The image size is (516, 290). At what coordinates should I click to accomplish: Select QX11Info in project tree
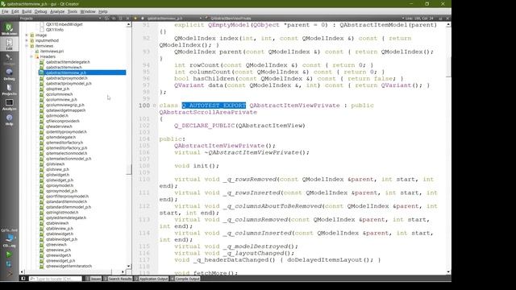pyautogui.click(x=55, y=30)
